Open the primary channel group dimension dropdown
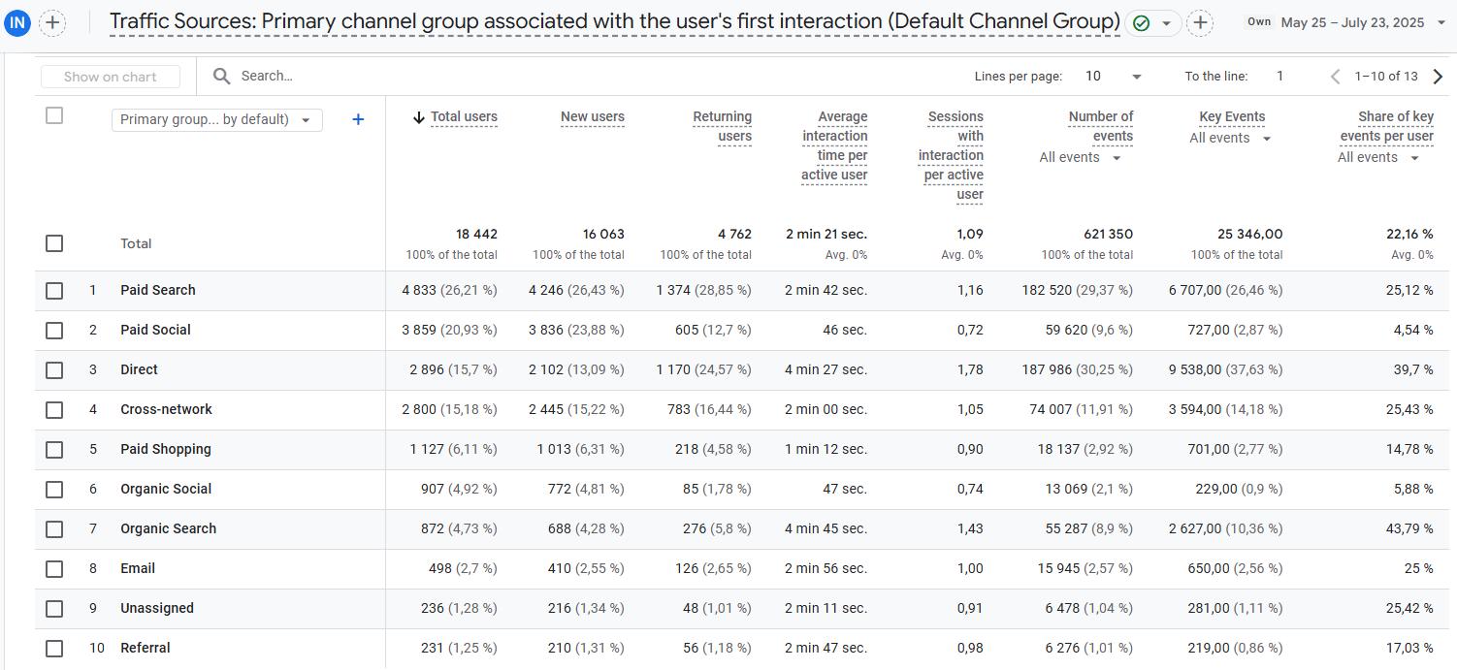This screenshot has width=1457, height=670. tap(217, 119)
